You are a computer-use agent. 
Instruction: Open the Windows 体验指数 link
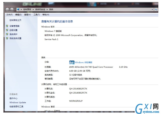[83, 62]
